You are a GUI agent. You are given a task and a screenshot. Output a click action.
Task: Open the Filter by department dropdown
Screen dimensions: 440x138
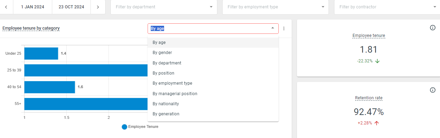point(164,7)
